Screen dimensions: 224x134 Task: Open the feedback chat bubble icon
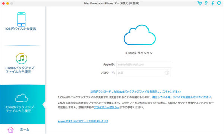coord(219,3)
